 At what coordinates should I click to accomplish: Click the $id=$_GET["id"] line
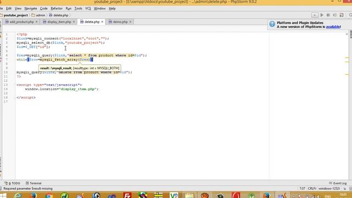pyautogui.click(x=33, y=47)
